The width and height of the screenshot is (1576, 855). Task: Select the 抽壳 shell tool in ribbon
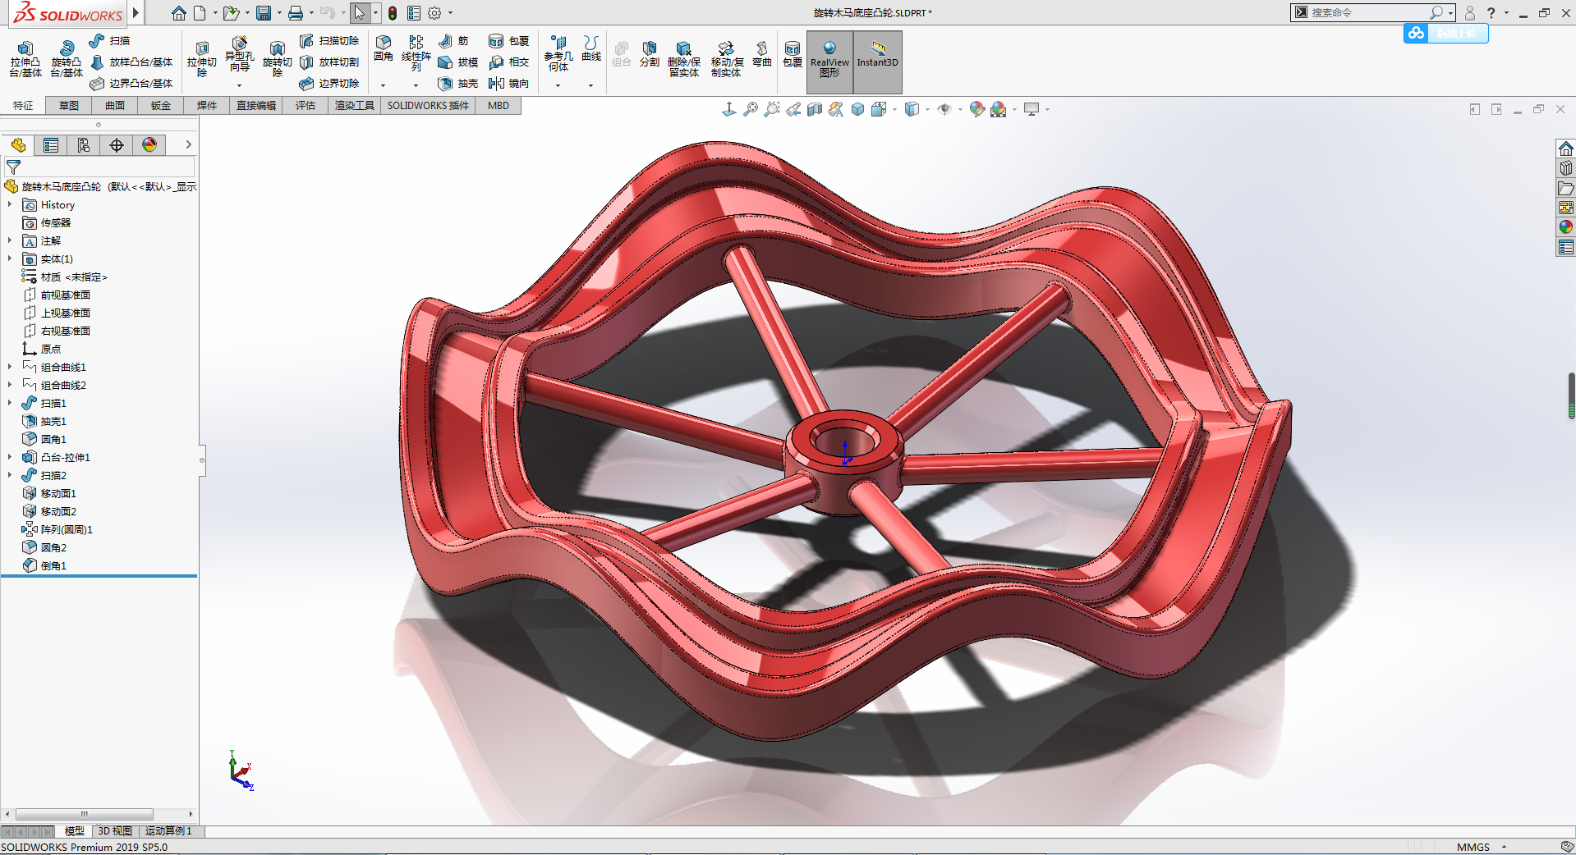coord(458,83)
